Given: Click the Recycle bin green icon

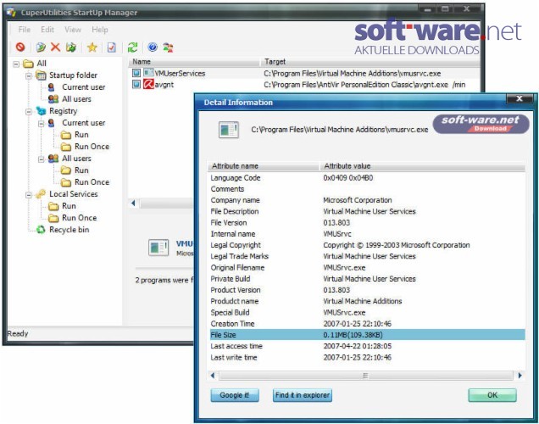Looking at the screenshot, I should point(41,229).
